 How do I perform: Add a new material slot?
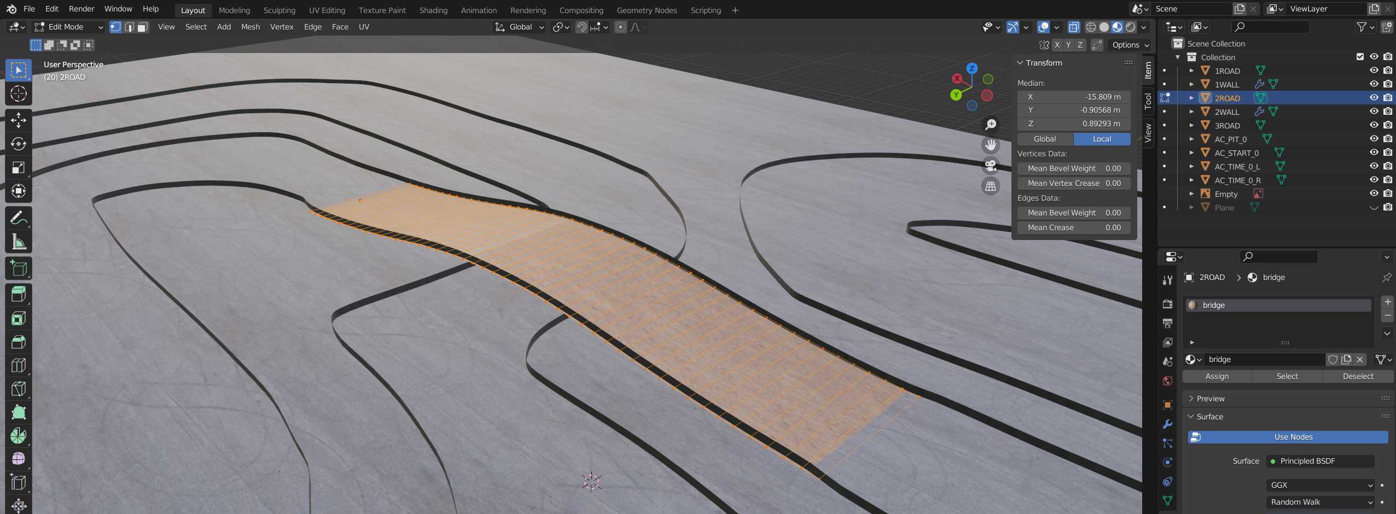coord(1387,302)
